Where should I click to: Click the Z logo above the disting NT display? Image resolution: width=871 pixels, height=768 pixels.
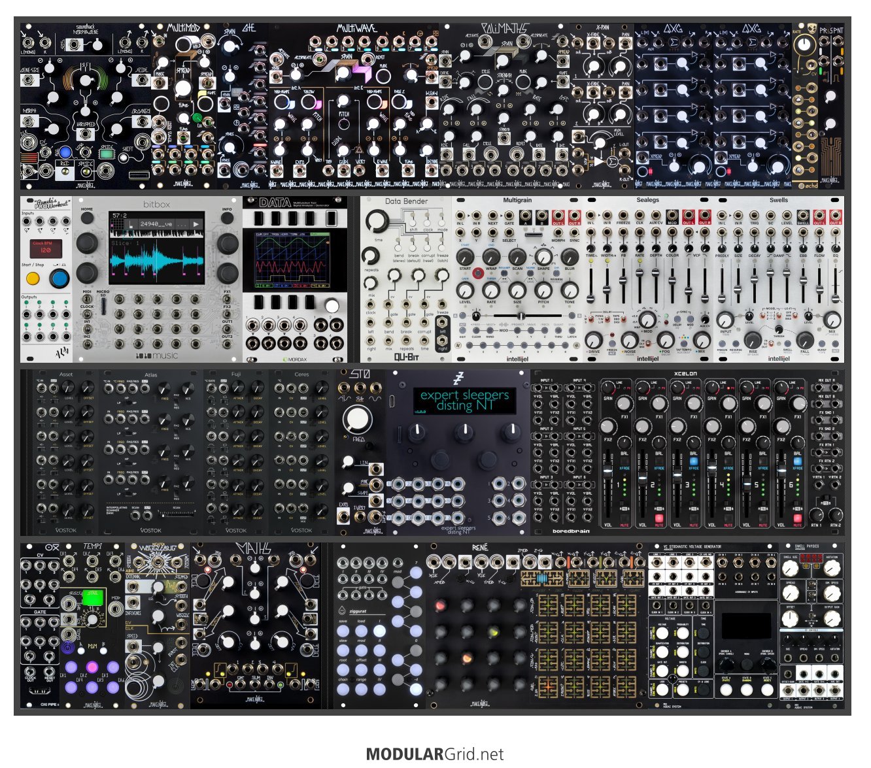pos(458,378)
